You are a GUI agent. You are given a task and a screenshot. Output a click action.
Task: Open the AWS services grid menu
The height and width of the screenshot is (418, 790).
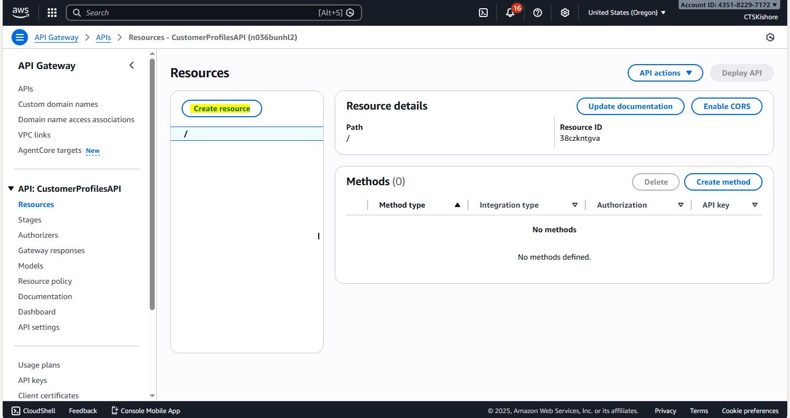pyautogui.click(x=52, y=13)
